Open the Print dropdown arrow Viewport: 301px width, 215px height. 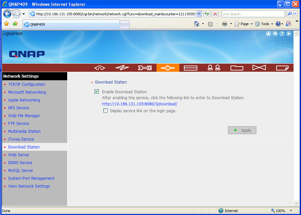[x=231, y=24]
